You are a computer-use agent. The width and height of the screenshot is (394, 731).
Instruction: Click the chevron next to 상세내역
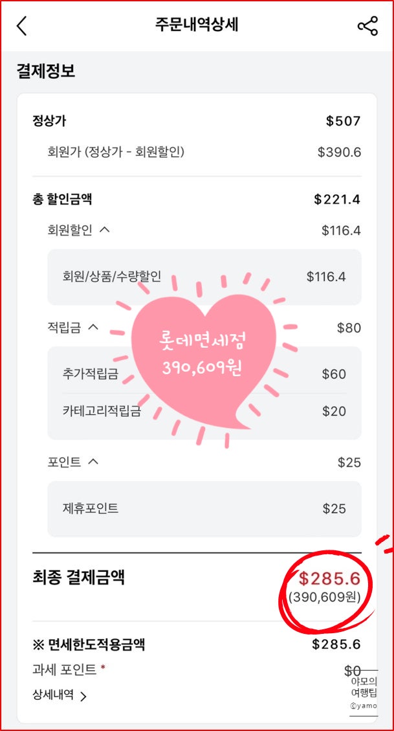click(83, 697)
